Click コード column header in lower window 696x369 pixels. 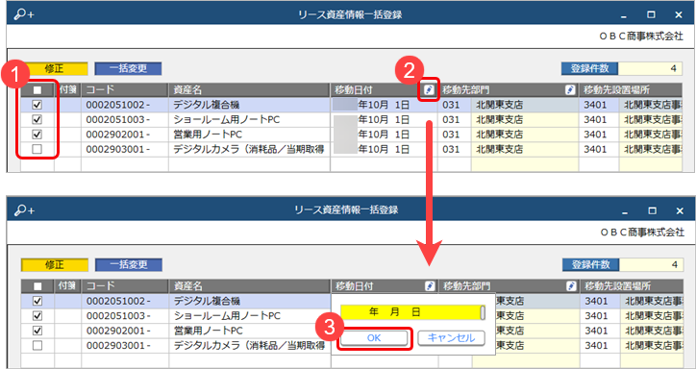(x=125, y=286)
